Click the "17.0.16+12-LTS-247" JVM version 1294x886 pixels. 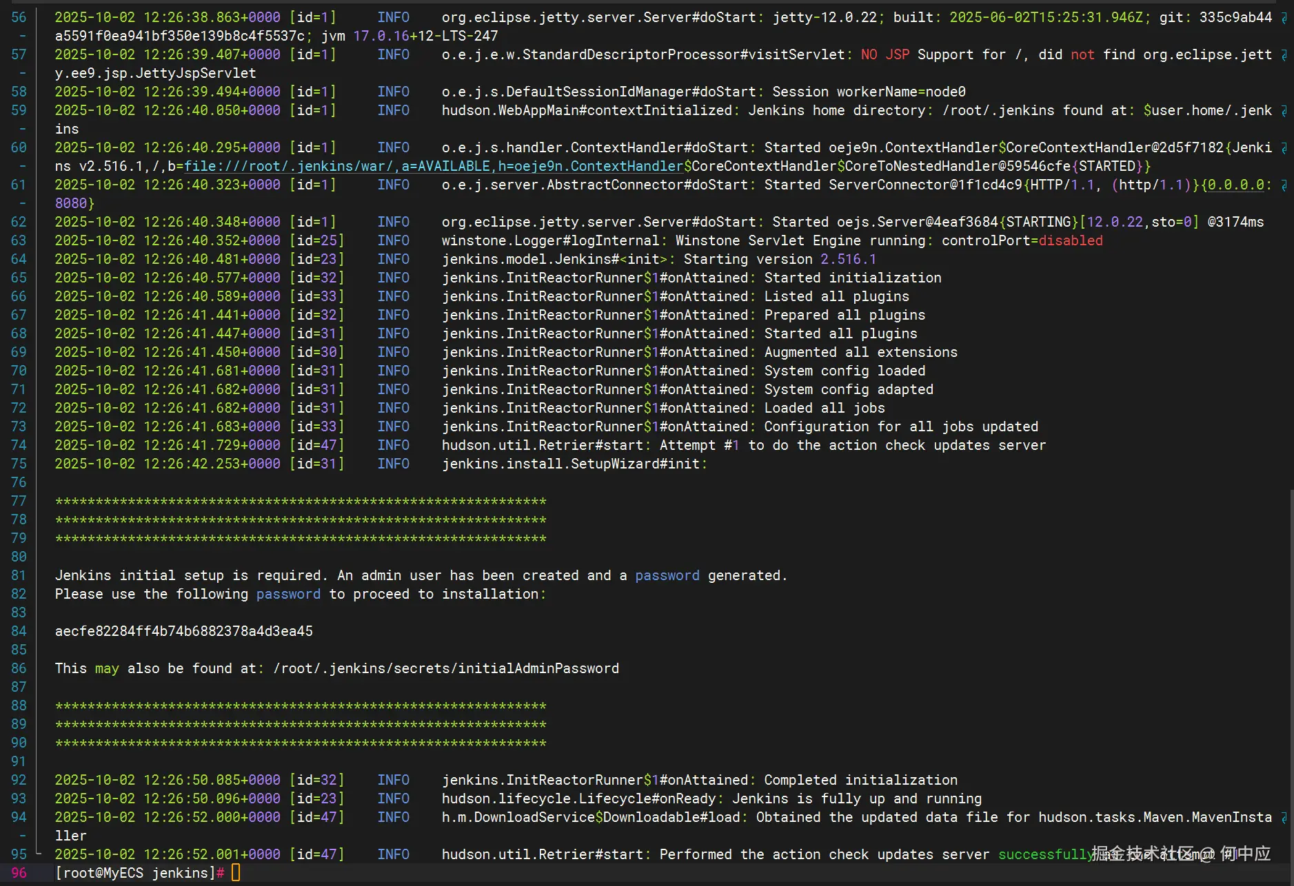tap(426, 36)
